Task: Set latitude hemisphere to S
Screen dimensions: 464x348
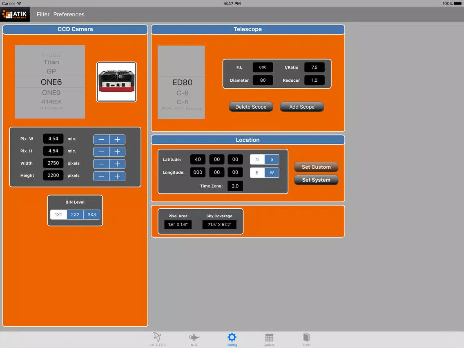Action: 272,159
